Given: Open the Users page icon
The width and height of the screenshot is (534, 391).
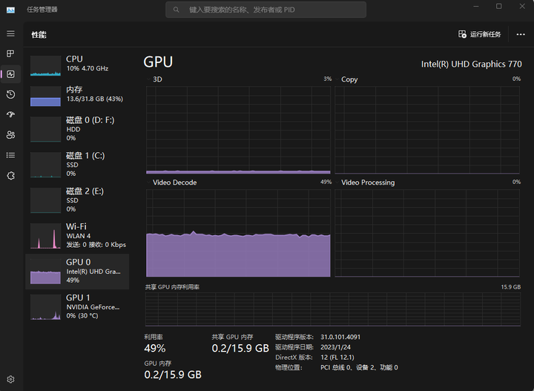Looking at the screenshot, I should tap(10, 135).
